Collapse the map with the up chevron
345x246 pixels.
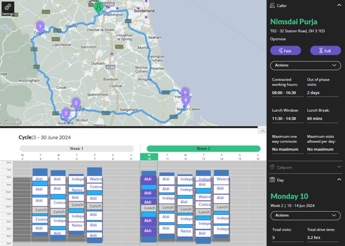[263, 131]
